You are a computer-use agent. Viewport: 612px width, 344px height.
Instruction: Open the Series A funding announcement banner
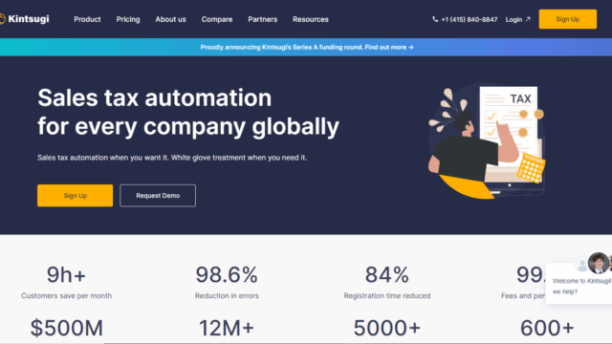coord(307,47)
